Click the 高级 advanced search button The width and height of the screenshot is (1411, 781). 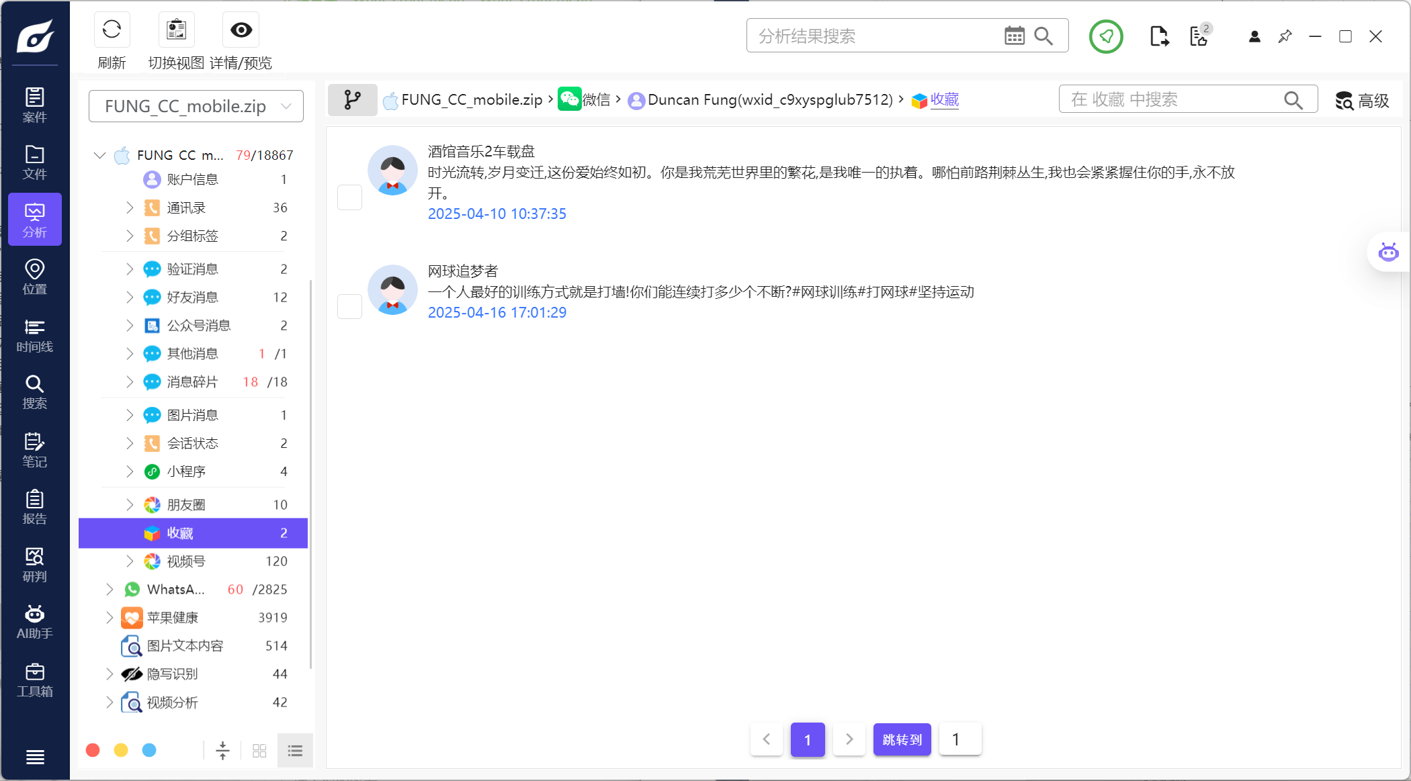click(1362, 101)
